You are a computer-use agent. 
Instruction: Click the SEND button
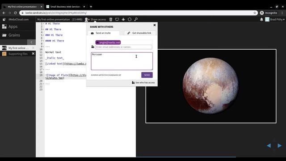pyautogui.click(x=147, y=75)
